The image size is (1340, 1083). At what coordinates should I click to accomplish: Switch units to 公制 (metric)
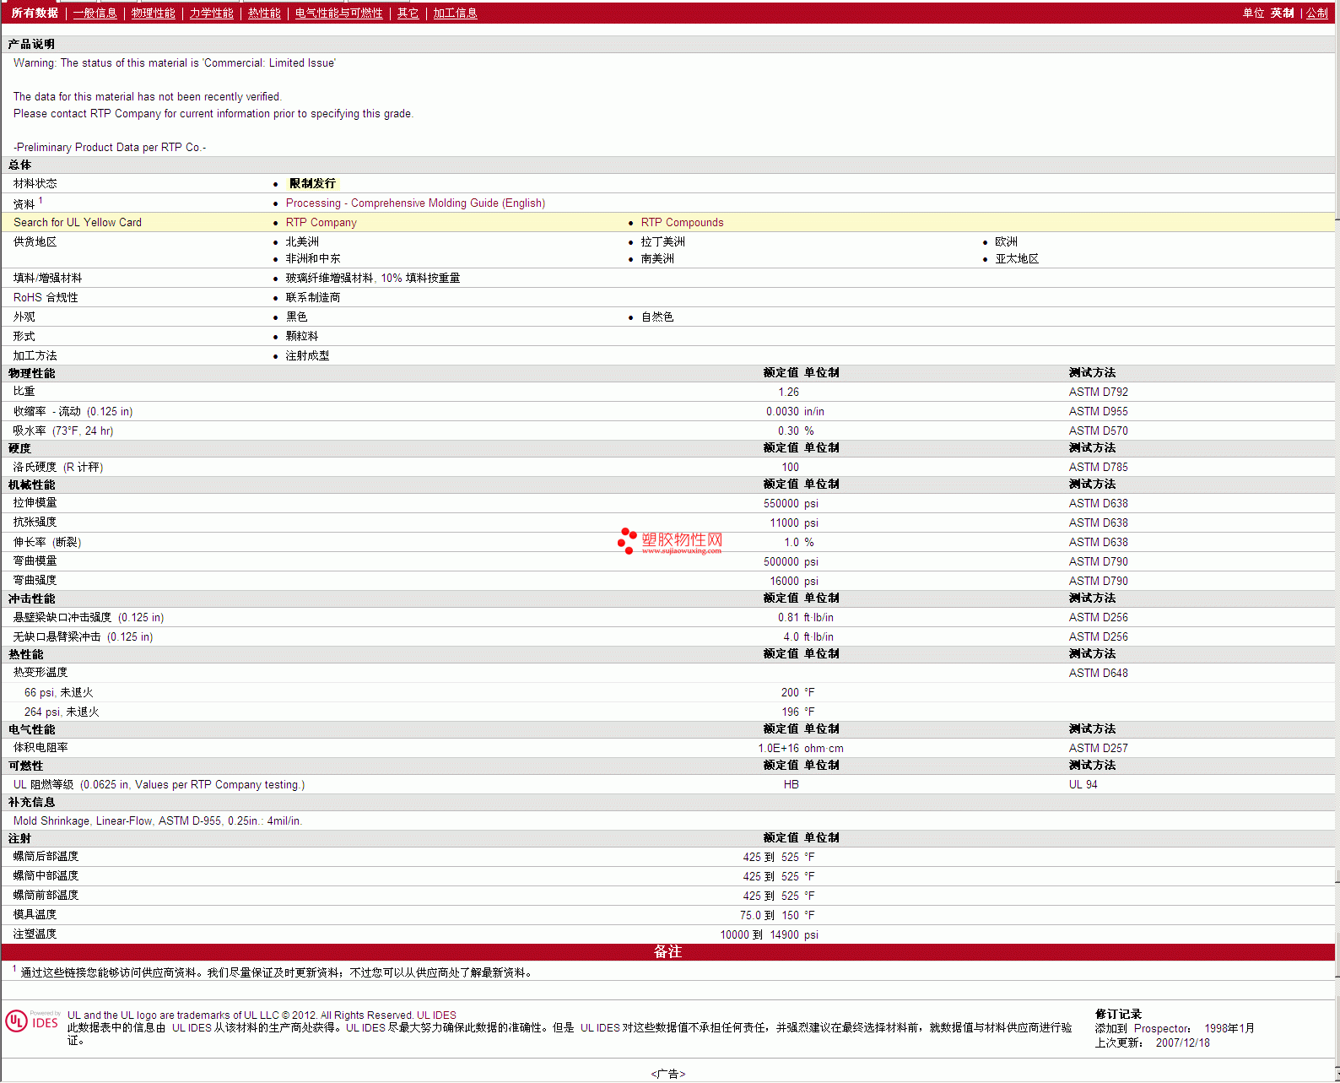(x=1316, y=14)
